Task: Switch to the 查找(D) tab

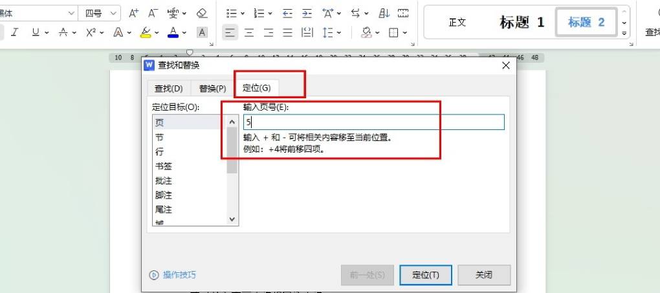Action: point(168,89)
